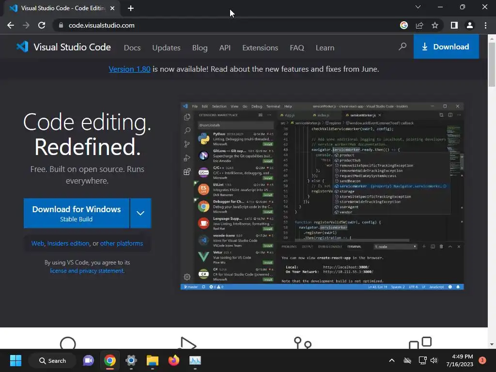The height and width of the screenshot is (372, 496).
Task: Click the forward navigation arrow
Action: click(26, 25)
